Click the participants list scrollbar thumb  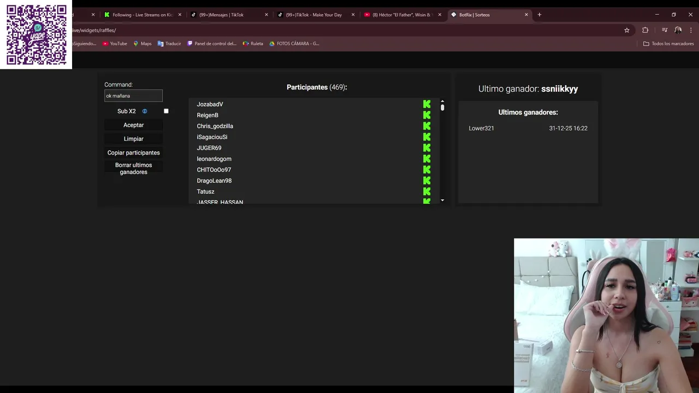[x=442, y=108]
